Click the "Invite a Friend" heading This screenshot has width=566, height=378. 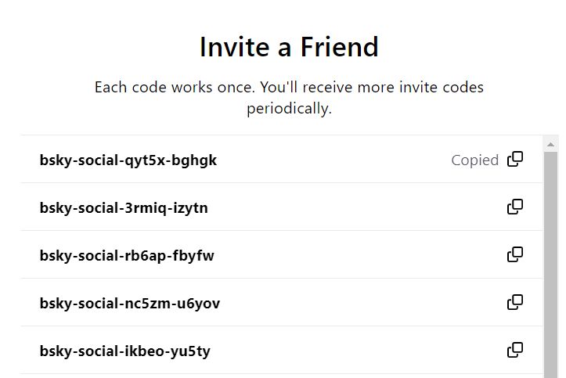coord(288,47)
